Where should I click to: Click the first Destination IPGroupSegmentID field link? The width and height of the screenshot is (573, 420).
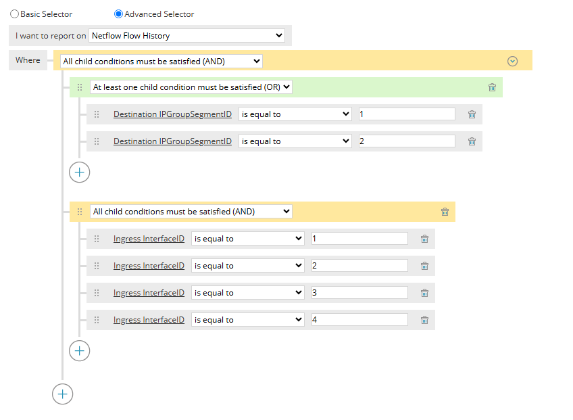coord(172,114)
